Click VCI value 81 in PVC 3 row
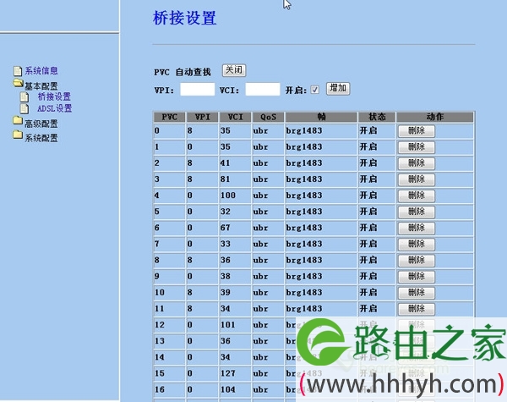 [225, 179]
